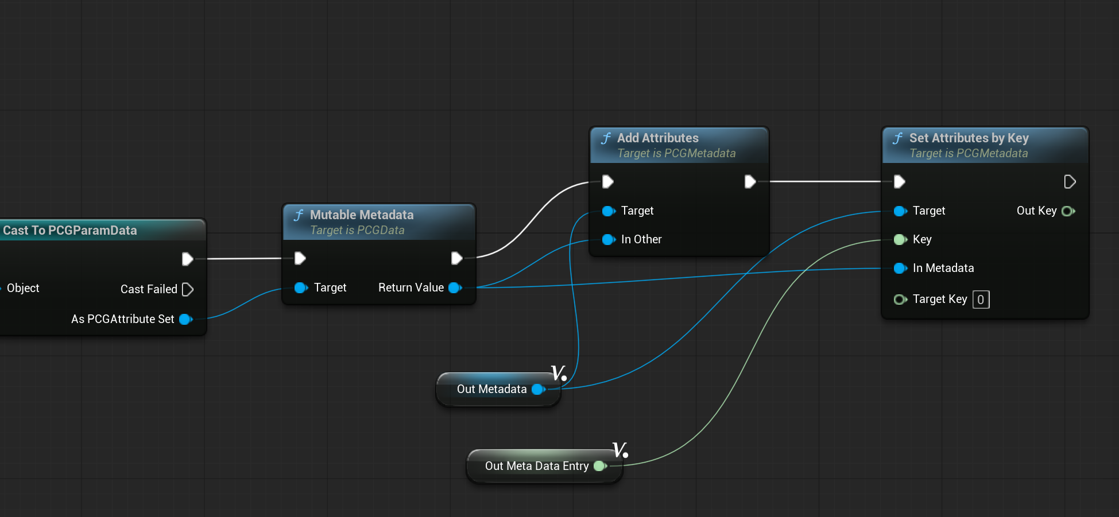Click the green Key input pin
Image resolution: width=1119 pixels, height=517 pixels.
point(900,239)
